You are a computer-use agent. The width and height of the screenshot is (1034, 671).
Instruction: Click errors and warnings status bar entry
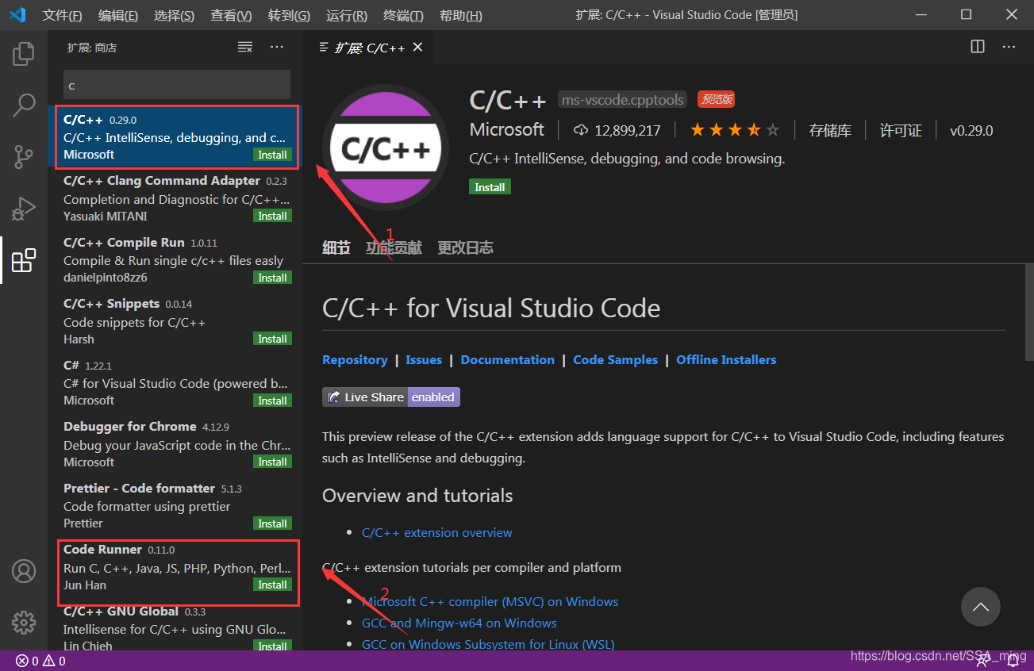pos(40,661)
